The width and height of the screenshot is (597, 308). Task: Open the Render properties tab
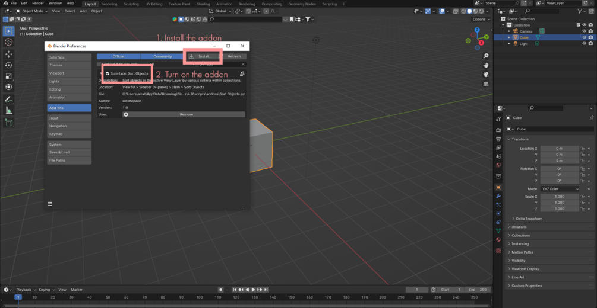tap(498, 130)
